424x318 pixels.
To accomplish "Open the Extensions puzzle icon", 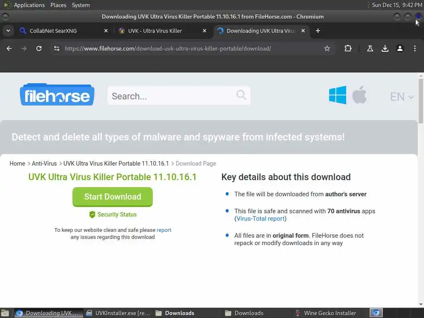I will pos(348,48).
